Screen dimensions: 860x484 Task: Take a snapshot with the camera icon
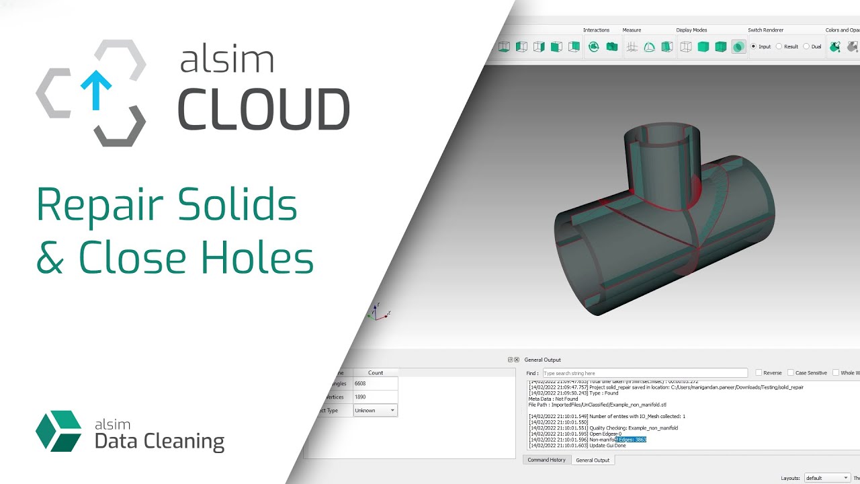click(x=612, y=46)
